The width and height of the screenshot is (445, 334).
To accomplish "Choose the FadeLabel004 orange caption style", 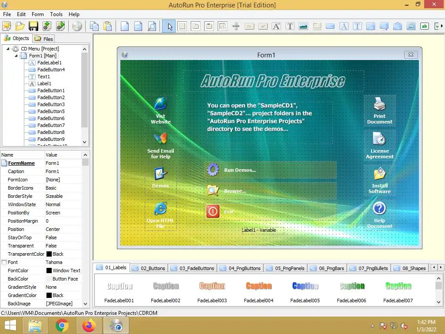I will 259,291.
